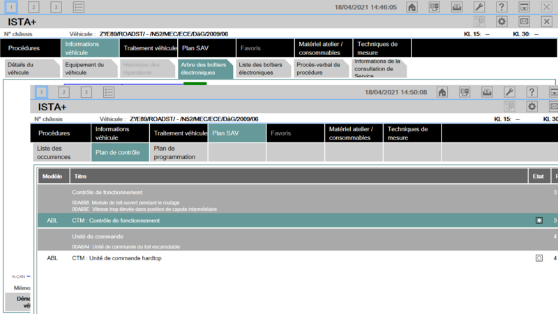Toggle state box for CTM Contrôle de fonctionnement

coord(539,220)
